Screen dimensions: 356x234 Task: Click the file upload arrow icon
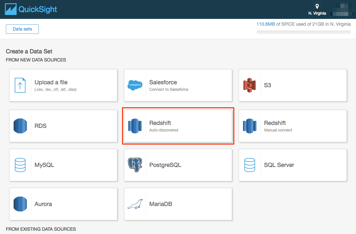pos(20,85)
